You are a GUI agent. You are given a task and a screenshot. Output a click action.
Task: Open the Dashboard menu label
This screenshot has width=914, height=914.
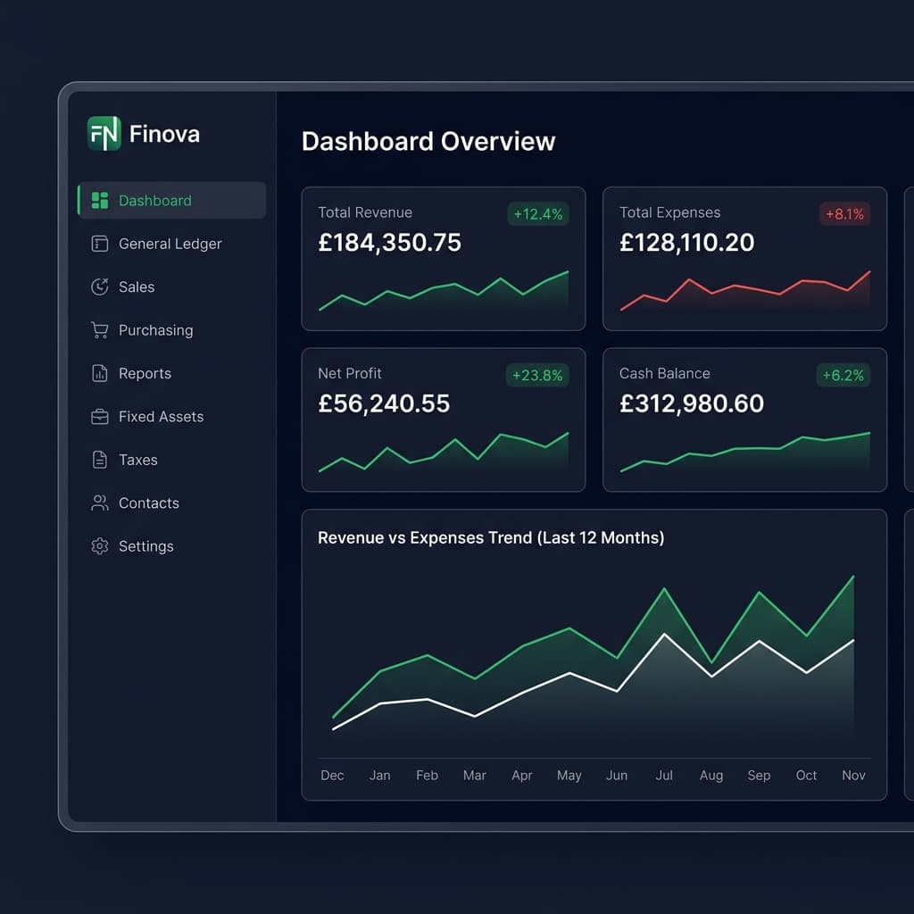(x=155, y=201)
